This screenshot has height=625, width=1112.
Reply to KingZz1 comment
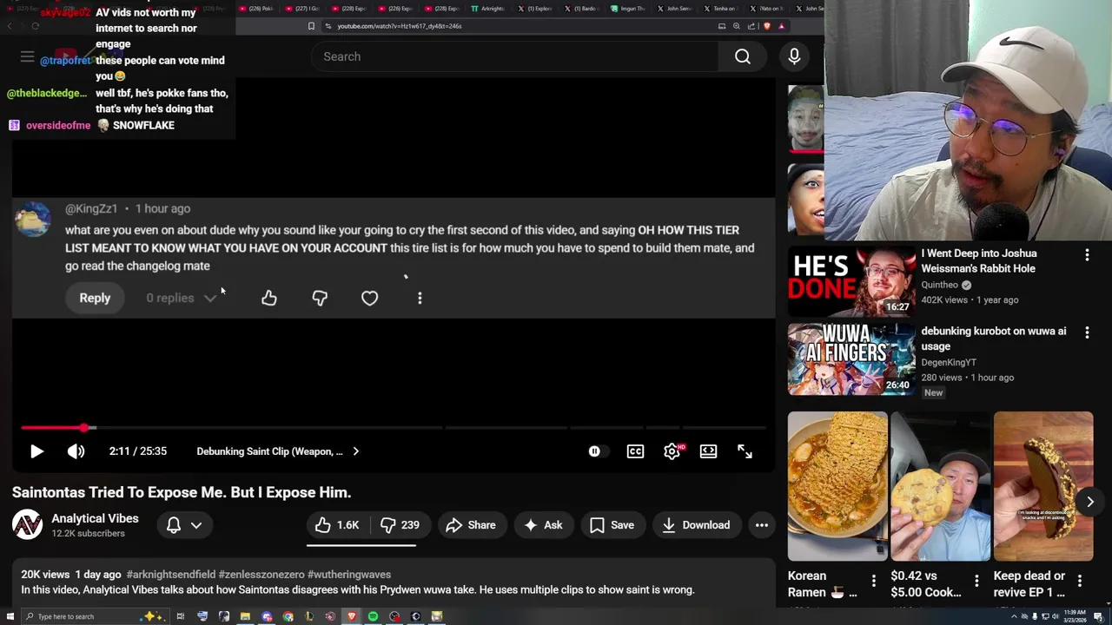tap(95, 298)
